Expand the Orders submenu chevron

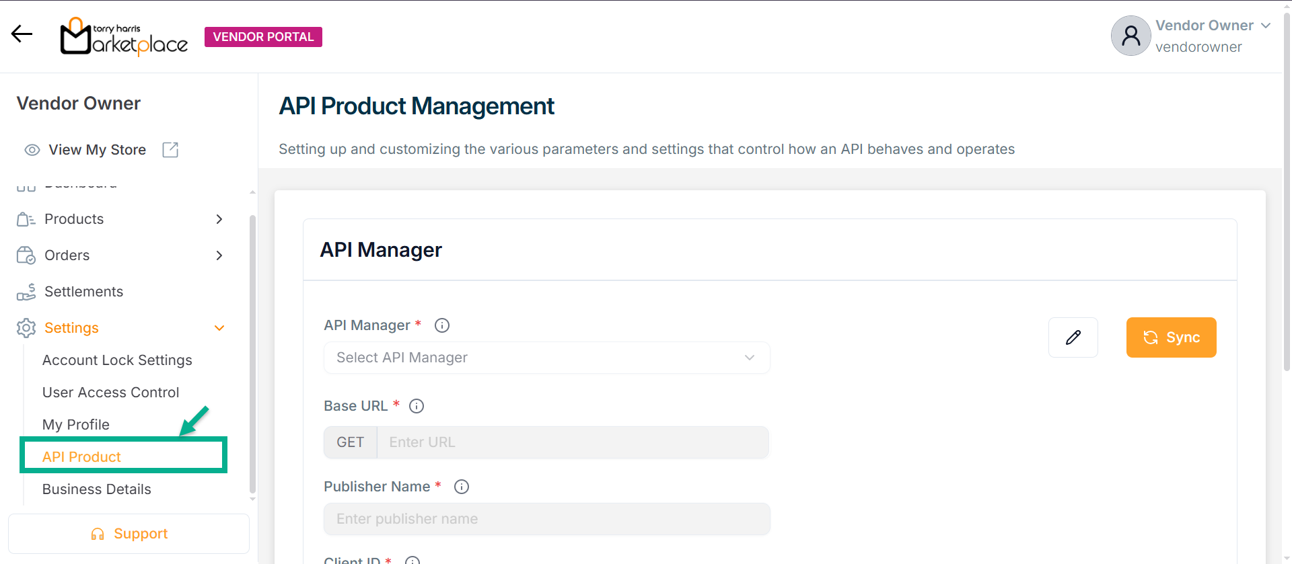tap(219, 255)
